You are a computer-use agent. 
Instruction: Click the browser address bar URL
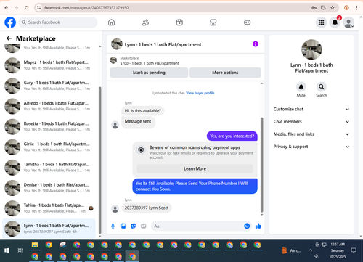pos(86,8)
